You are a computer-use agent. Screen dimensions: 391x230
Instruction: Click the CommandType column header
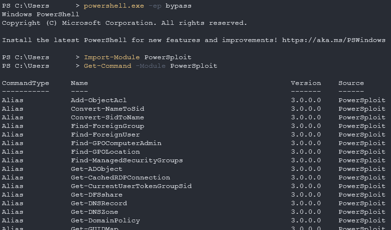[x=25, y=83]
